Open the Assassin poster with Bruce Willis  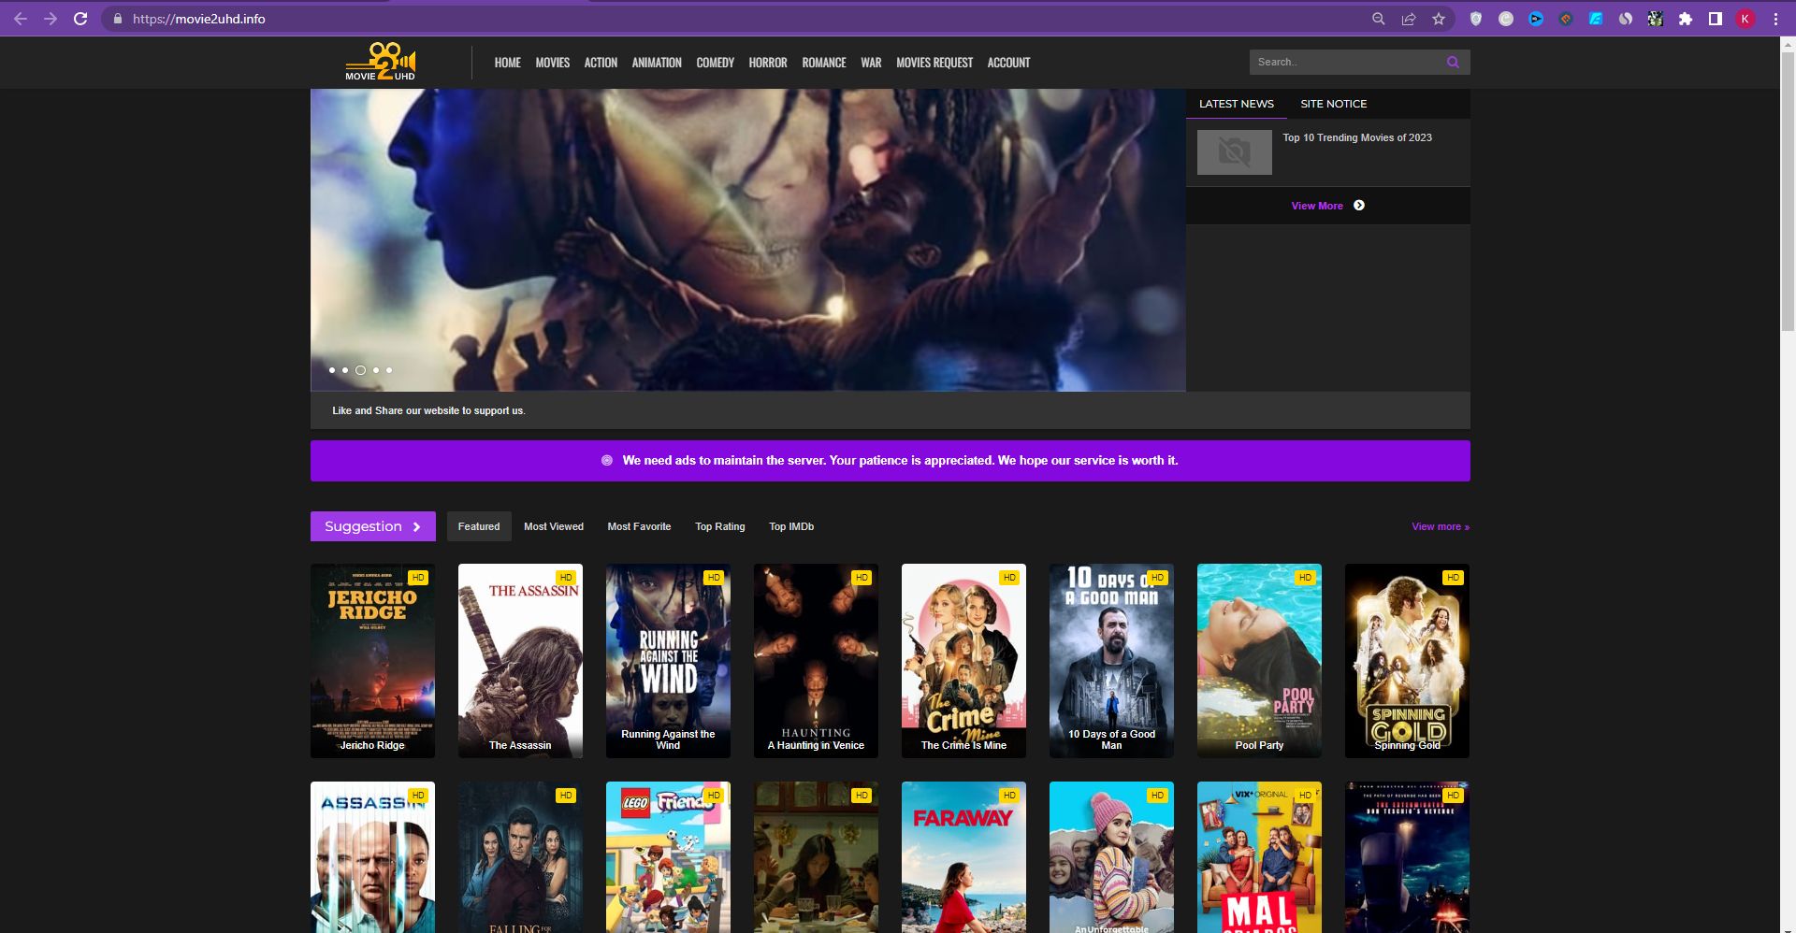[x=372, y=857]
